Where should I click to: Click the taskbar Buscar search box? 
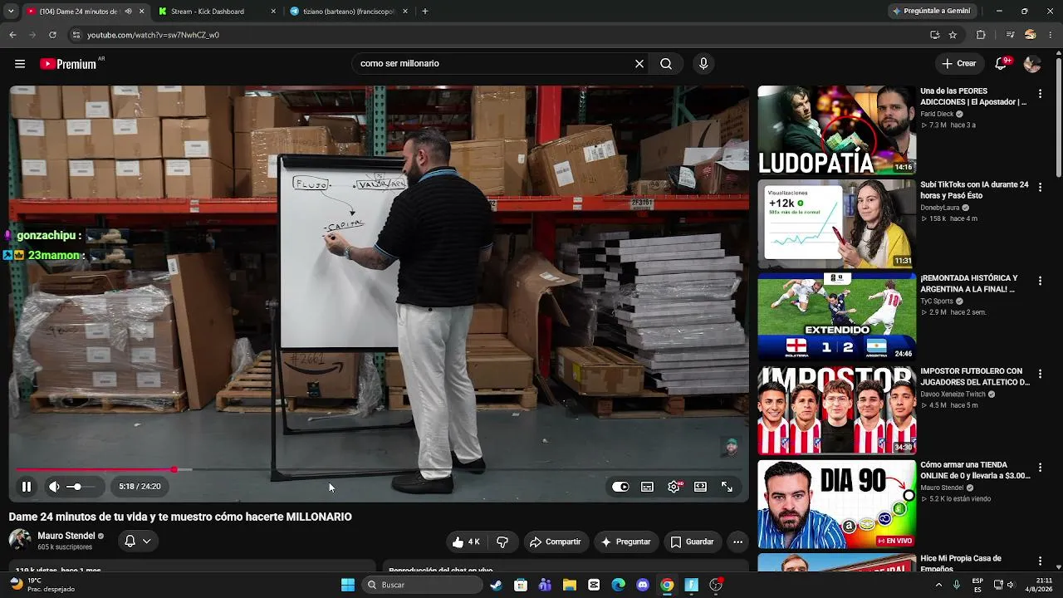pos(422,585)
